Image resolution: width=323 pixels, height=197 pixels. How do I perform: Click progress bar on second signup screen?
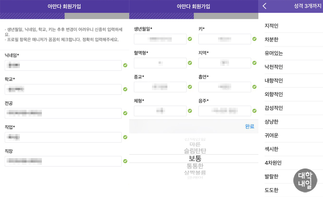[x=194, y=16]
